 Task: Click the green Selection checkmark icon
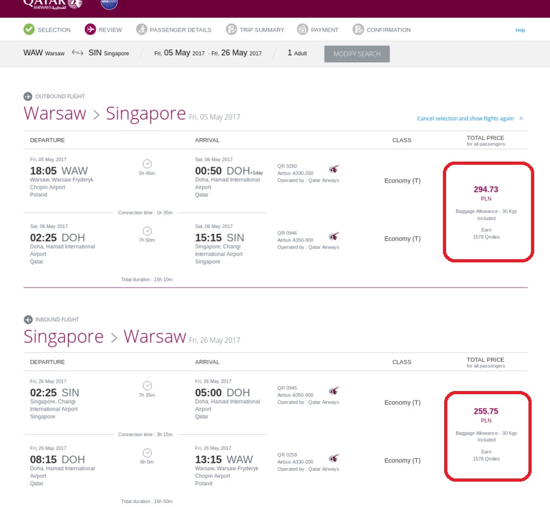29,30
